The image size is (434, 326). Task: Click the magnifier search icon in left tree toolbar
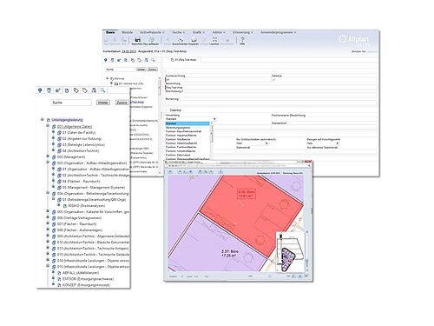102,90
